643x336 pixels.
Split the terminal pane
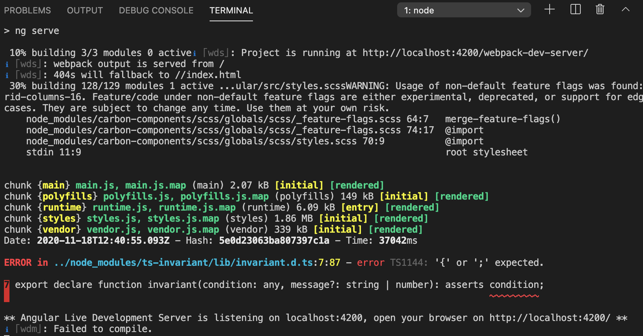(576, 9)
